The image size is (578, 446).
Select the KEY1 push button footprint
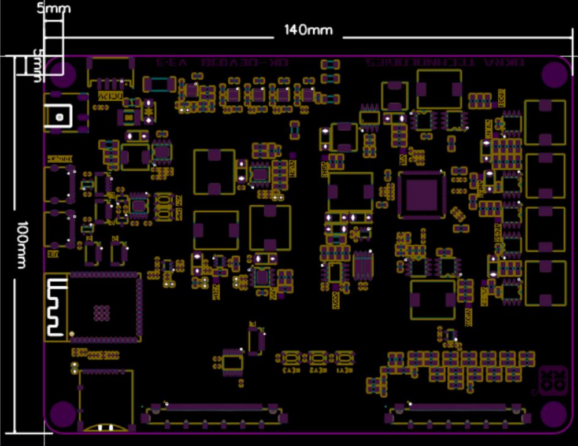pyautogui.click(x=344, y=358)
